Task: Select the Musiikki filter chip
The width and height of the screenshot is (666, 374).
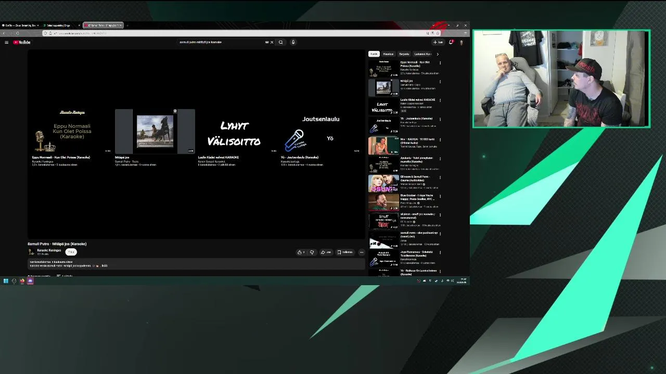Action: pos(388,54)
